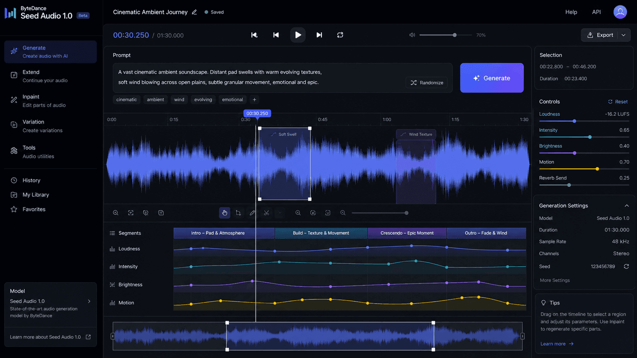Image resolution: width=637 pixels, height=358 pixels.
Task: Open the Generate section
Action: (x=50, y=52)
